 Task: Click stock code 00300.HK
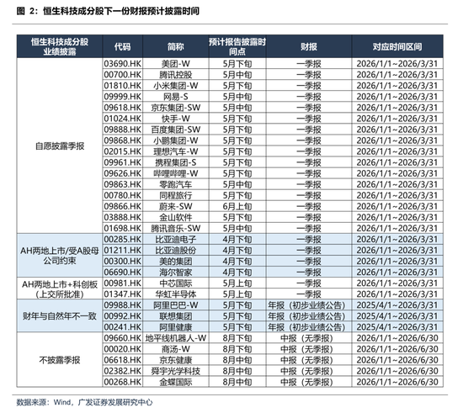point(123,261)
